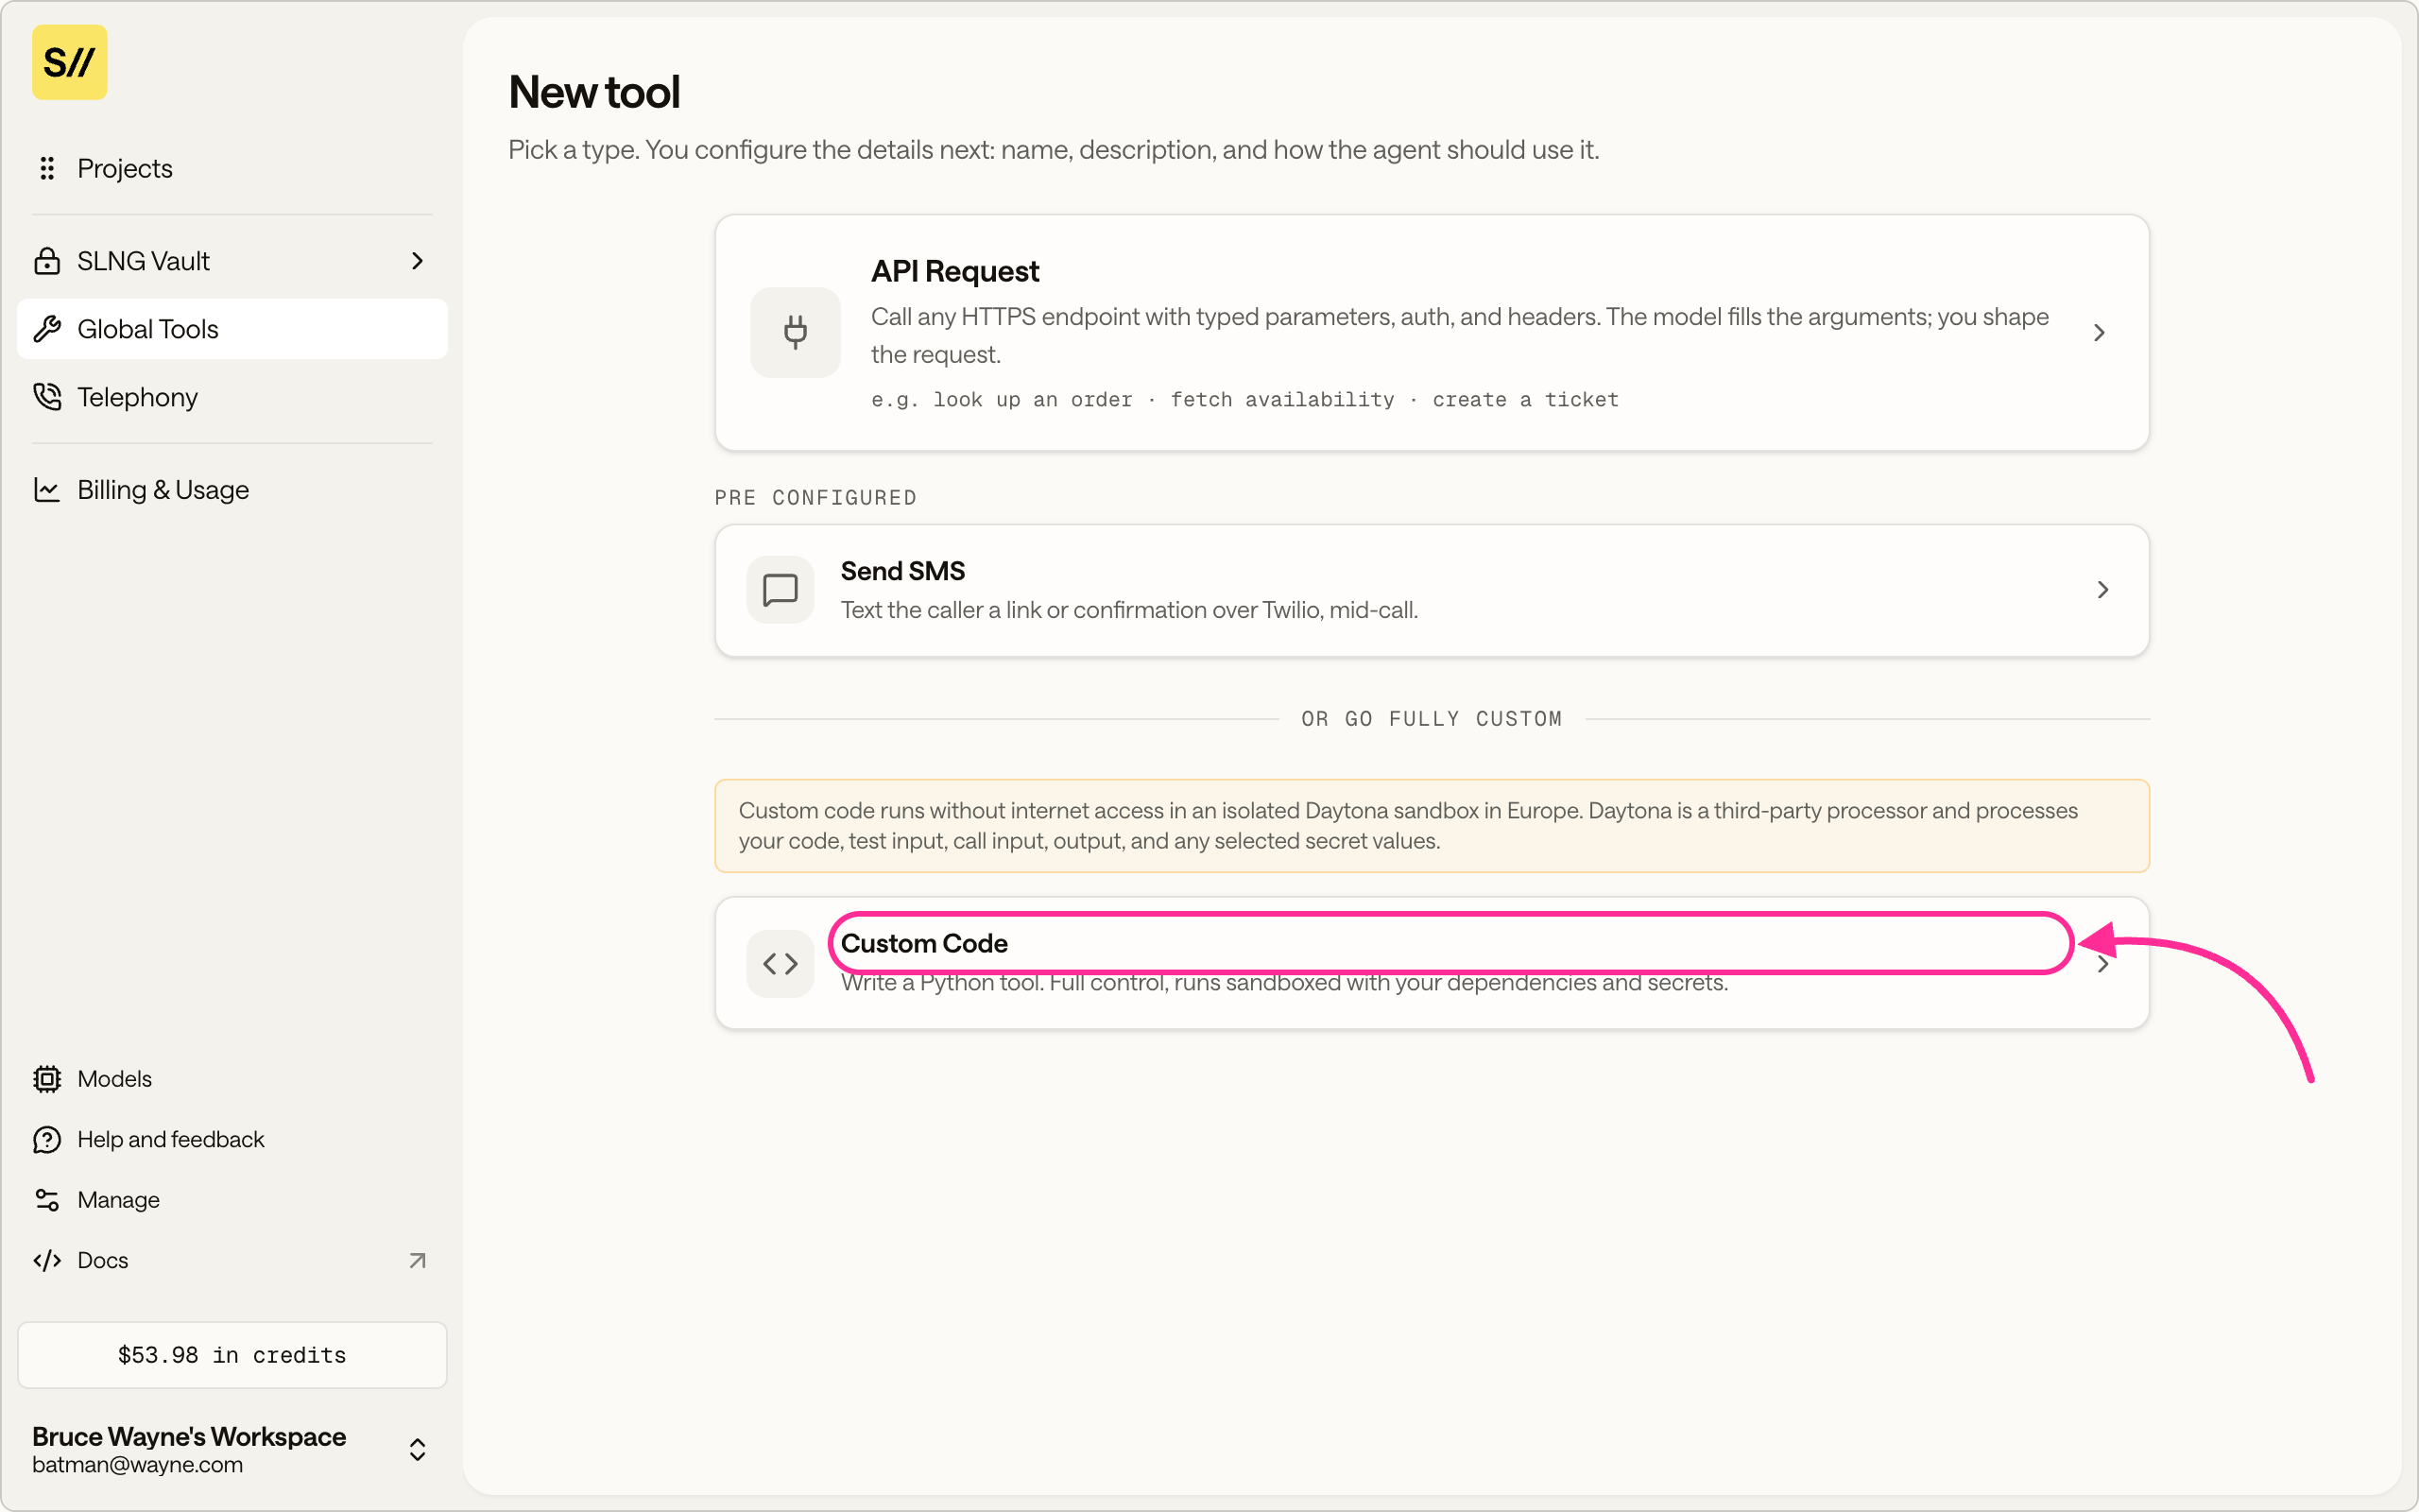This screenshot has height=1512, width=2419.
Task: Choose the API Request tool title
Action: click(954, 271)
